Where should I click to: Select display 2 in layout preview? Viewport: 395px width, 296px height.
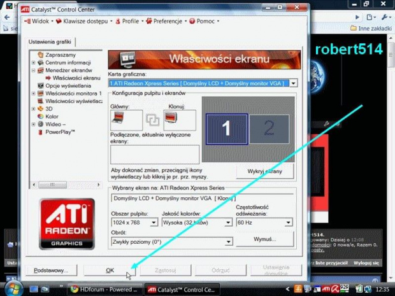pos(269,129)
